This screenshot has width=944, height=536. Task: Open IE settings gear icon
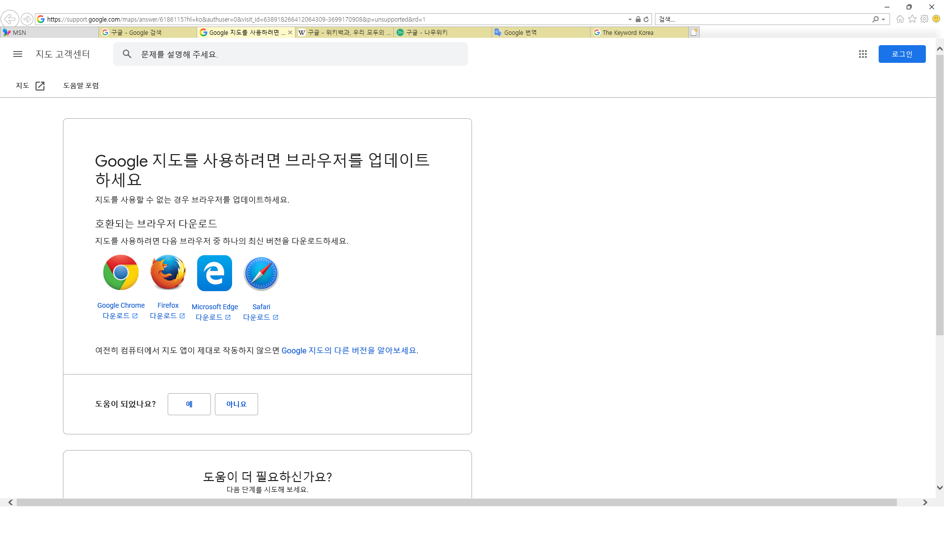pyautogui.click(x=924, y=19)
